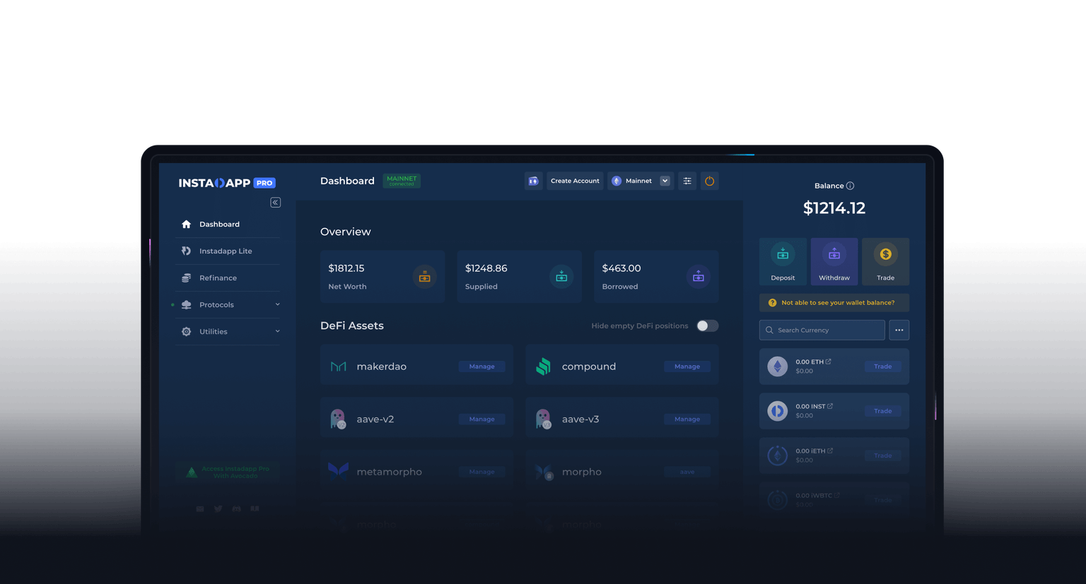Image resolution: width=1086 pixels, height=584 pixels.
Task: Click the Deposit button
Action: tap(783, 262)
